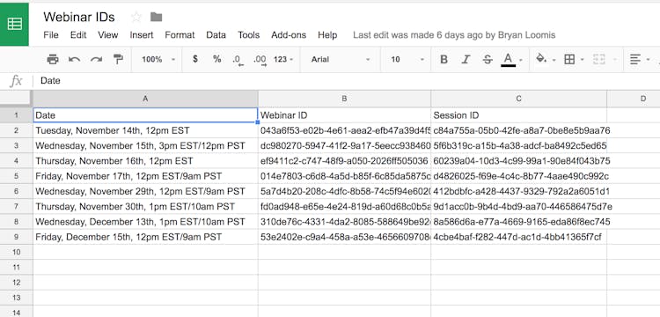Select column B header

click(x=344, y=99)
